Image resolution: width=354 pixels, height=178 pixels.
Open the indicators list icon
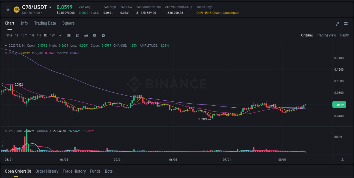coord(95,35)
